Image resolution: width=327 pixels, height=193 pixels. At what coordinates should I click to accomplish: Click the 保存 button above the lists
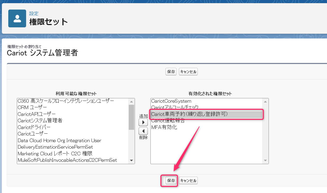(171, 72)
